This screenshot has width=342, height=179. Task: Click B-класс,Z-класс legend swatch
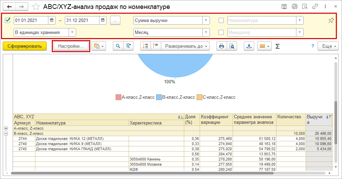click(159, 97)
